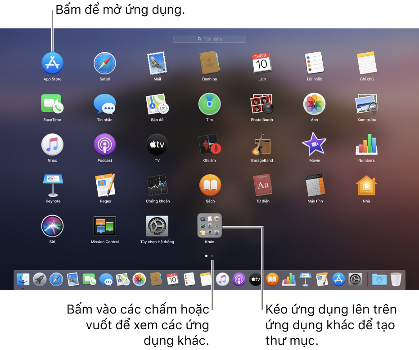Open Mail from the Dock

point(73,279)
